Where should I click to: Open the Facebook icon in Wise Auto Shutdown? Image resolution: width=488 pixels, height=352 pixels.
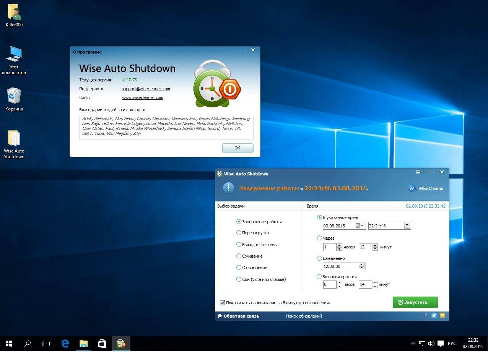[x=426, y=316]
